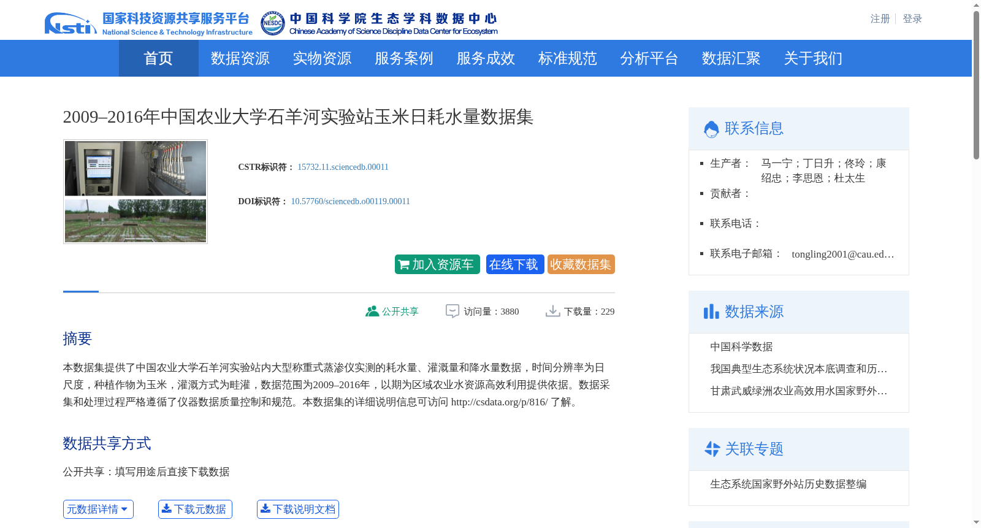Go to 服务成效 menu item

(x=486, y=58)
